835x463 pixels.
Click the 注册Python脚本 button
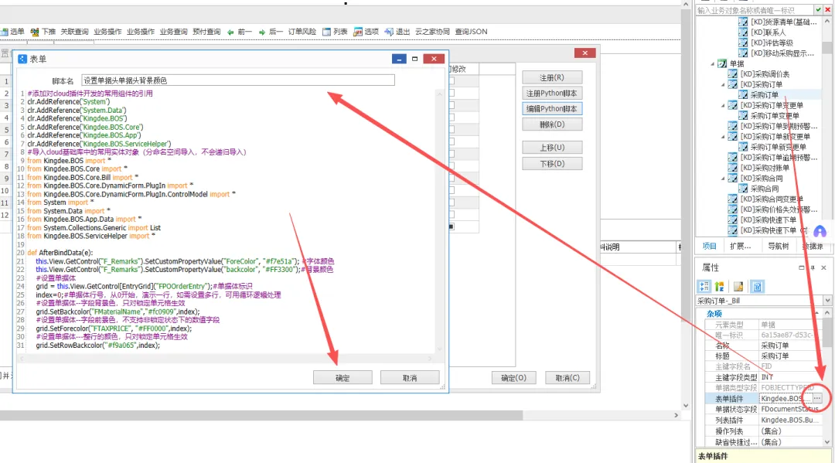click(x=552, y=93)
